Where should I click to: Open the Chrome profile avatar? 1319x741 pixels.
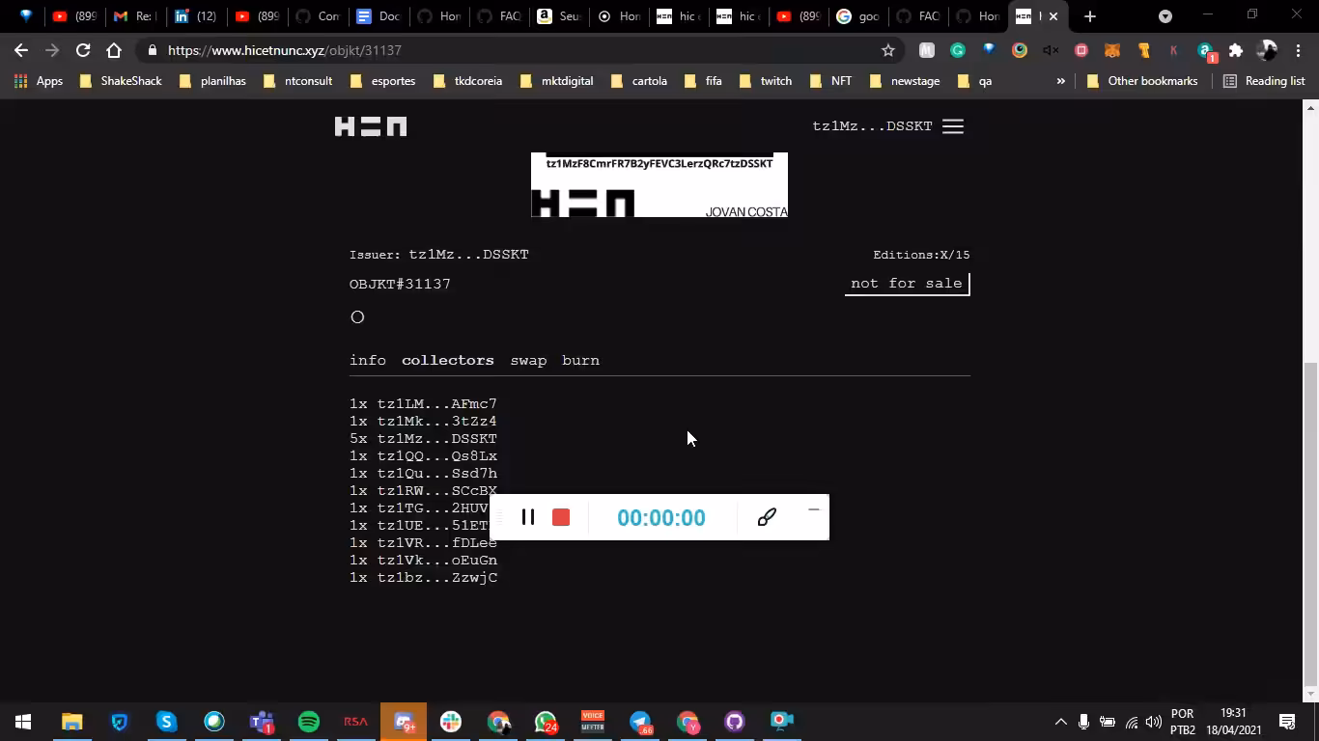coord(1267,50)
